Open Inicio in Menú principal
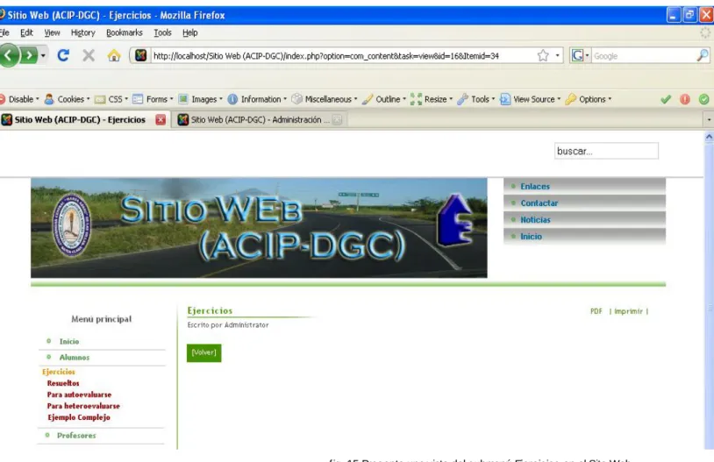The height and width of the screenshot is (462, 714). 69,341
